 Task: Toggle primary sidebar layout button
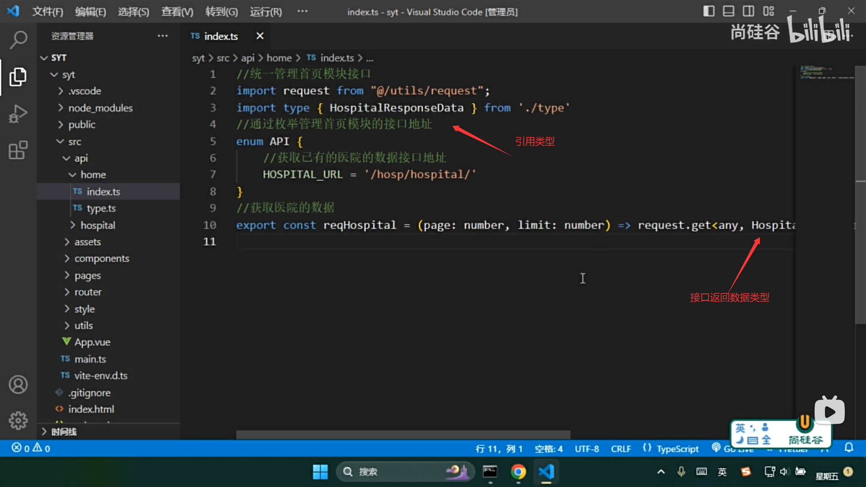709,11
